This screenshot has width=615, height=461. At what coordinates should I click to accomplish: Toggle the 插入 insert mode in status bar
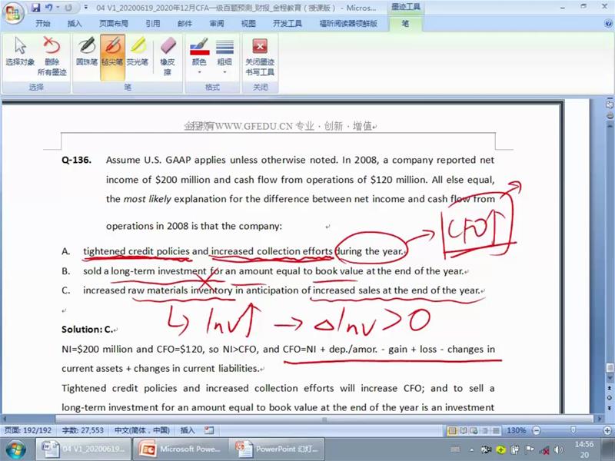187,430
